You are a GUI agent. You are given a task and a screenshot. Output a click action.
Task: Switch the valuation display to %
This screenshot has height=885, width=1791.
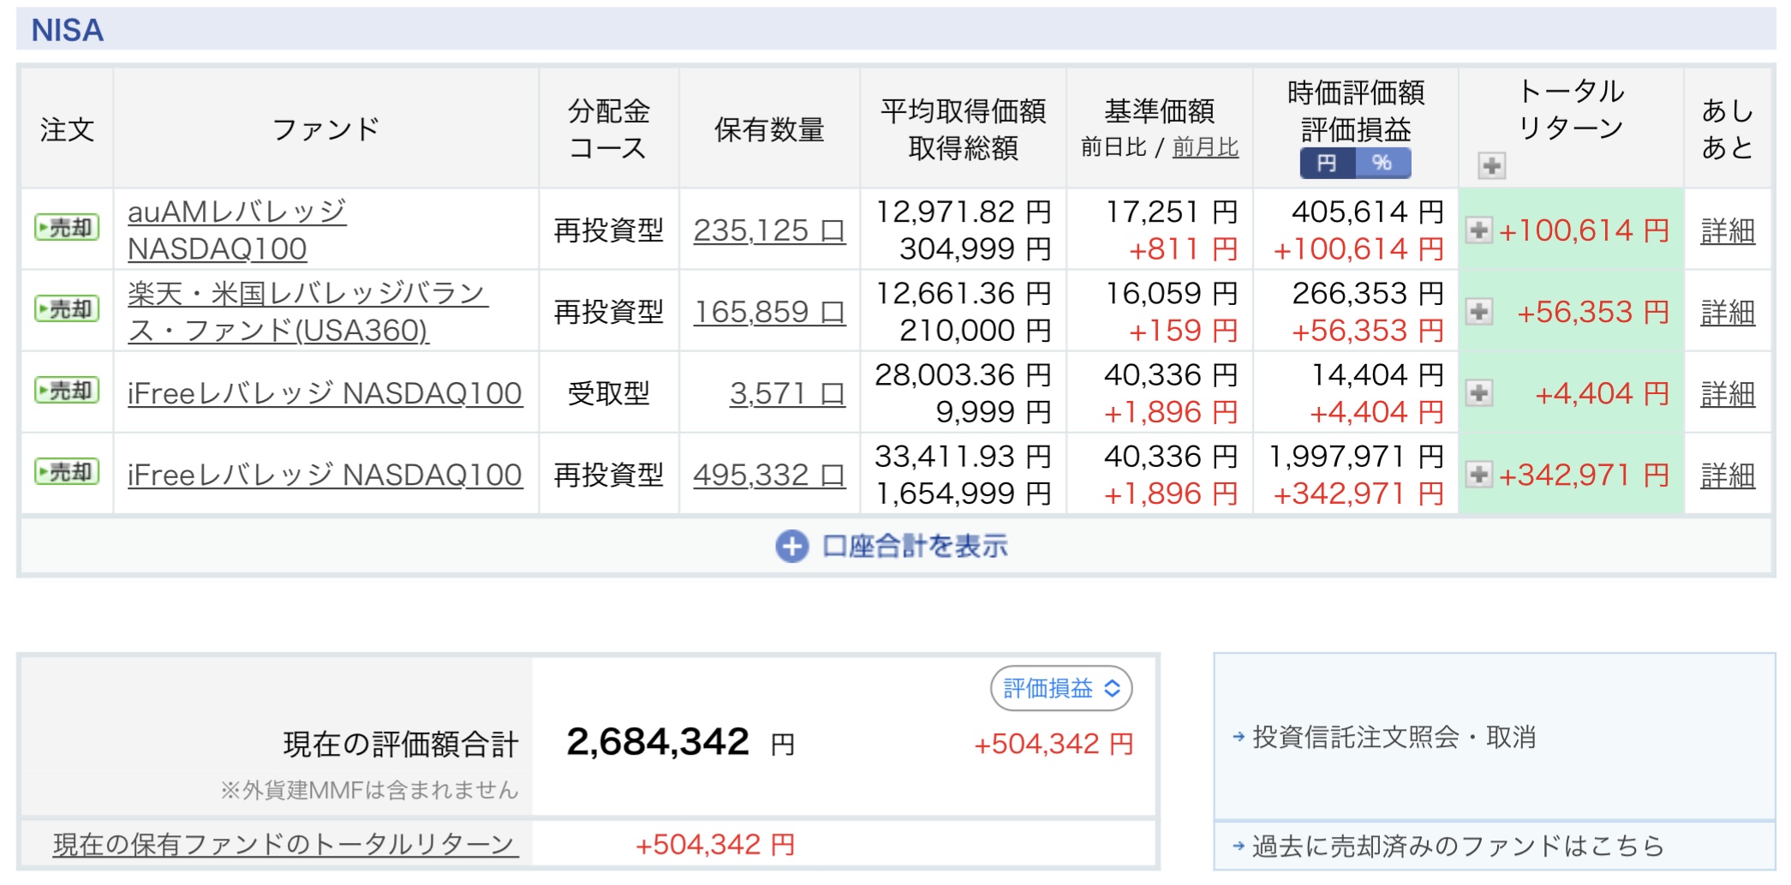point(1382,163)
